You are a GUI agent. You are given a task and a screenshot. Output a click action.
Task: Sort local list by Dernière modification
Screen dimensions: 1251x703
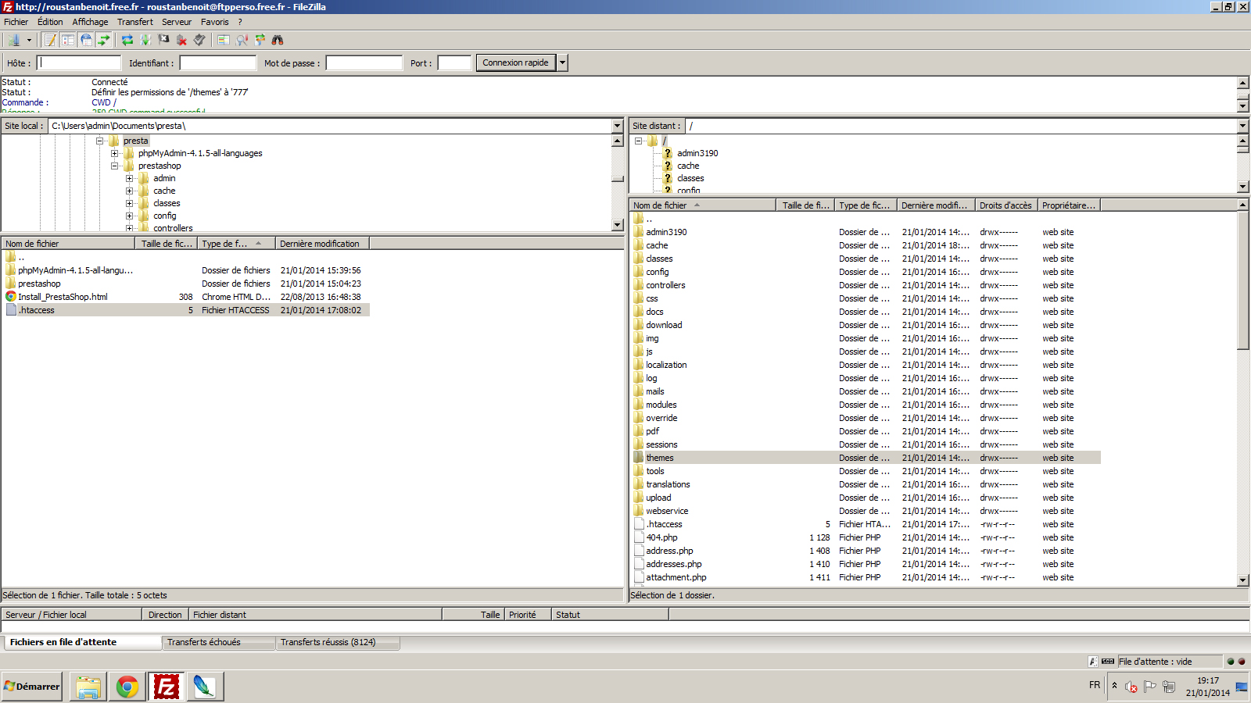pyautogui.click(x=322, y=244)
